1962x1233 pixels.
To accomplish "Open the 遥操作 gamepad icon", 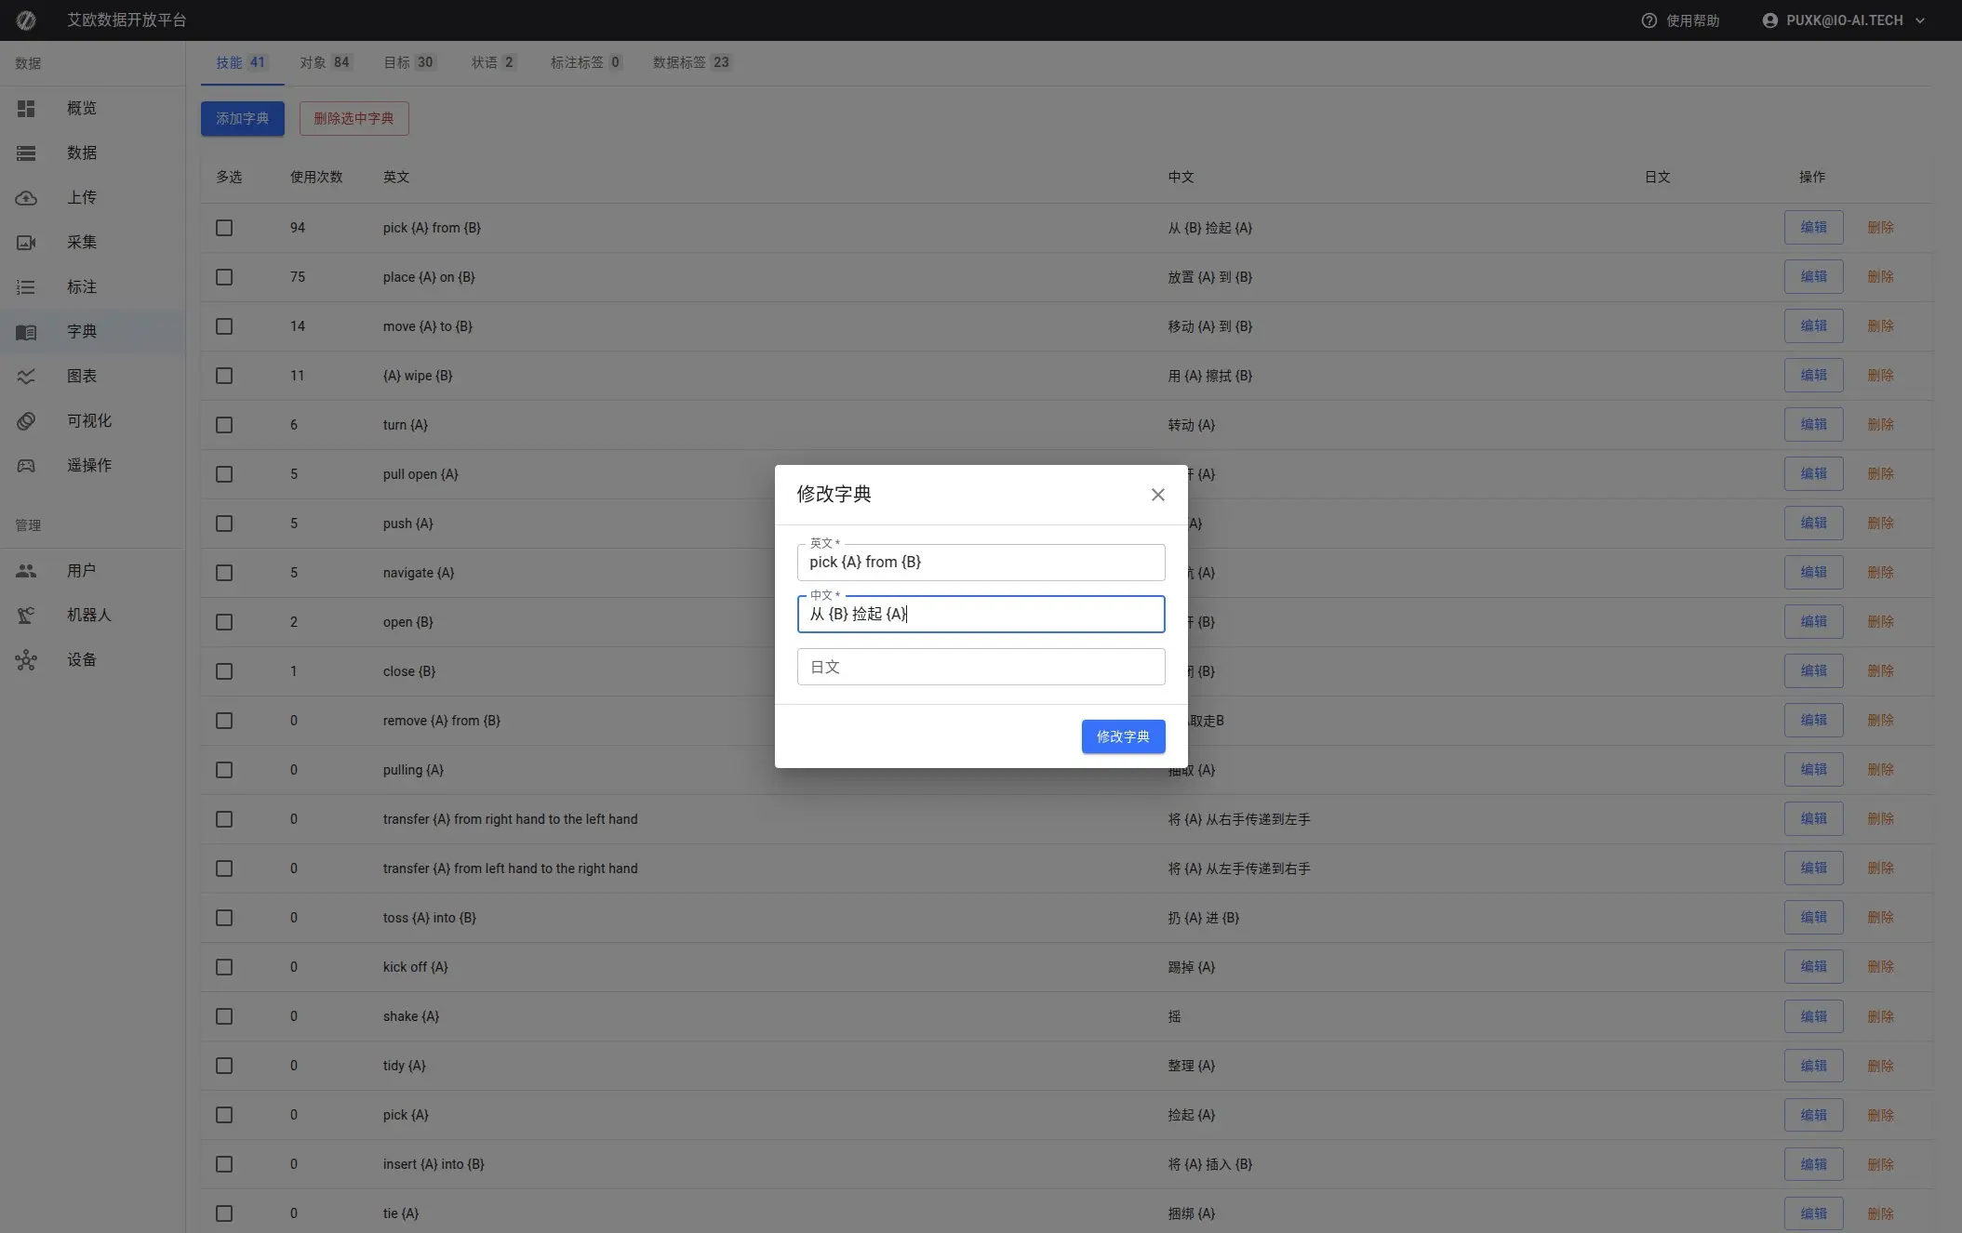I will pyautogui.click(x=26, y=466).
